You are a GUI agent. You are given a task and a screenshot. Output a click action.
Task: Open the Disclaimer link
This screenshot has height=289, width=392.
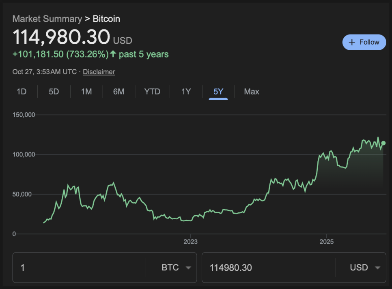tap(99, 72)
